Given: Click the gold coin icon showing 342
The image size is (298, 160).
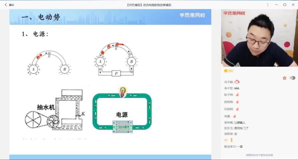Looking at the screenshot, I should (226, 71).
